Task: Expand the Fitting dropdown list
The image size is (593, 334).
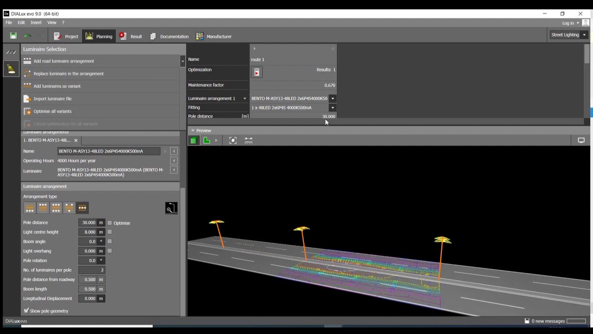Action: pos(332,108)
